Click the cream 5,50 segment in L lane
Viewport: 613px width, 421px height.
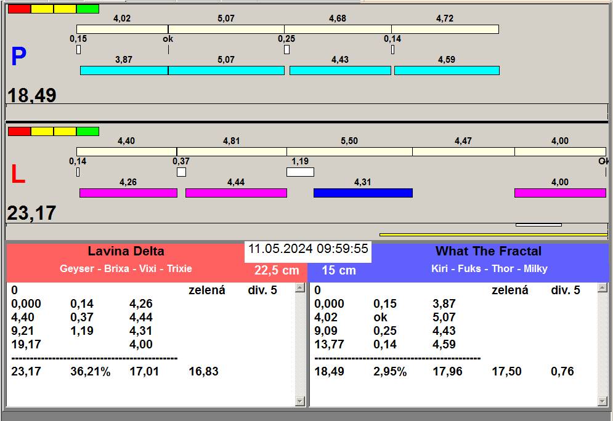[349, 152]
